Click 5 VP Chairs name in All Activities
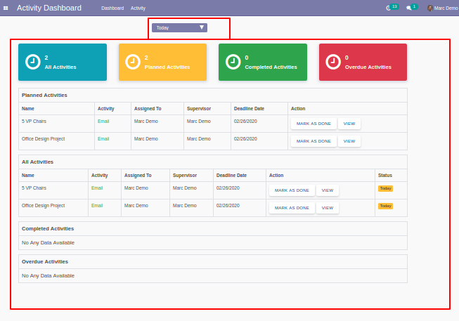The width and height of the screenshot is (459, 321). coord(34,188)
